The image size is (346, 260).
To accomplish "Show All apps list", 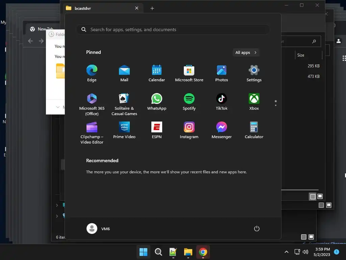I will click(246, 52).
